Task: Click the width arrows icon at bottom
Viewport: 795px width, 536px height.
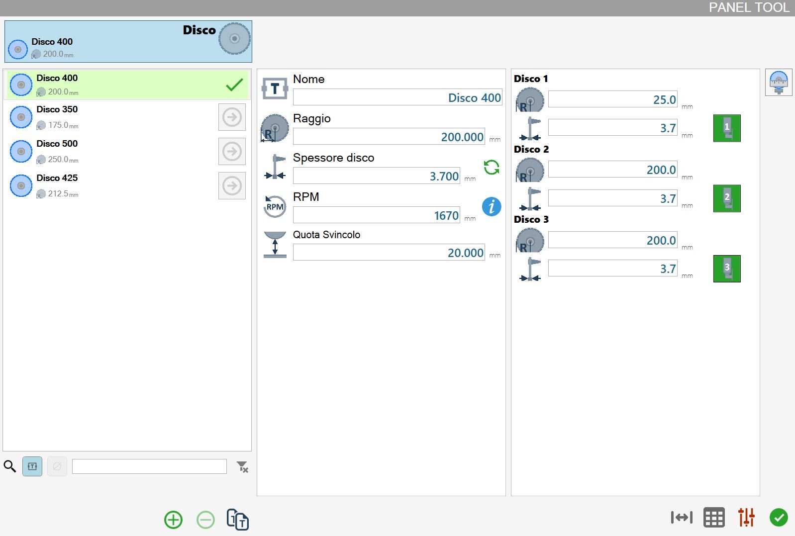Action: (682, 518)
